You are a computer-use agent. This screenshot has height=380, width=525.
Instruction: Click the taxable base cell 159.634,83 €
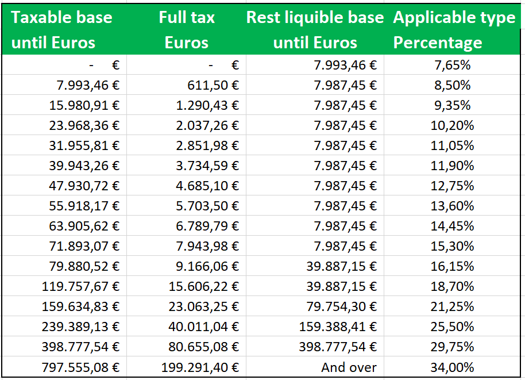tap(64, 306)
